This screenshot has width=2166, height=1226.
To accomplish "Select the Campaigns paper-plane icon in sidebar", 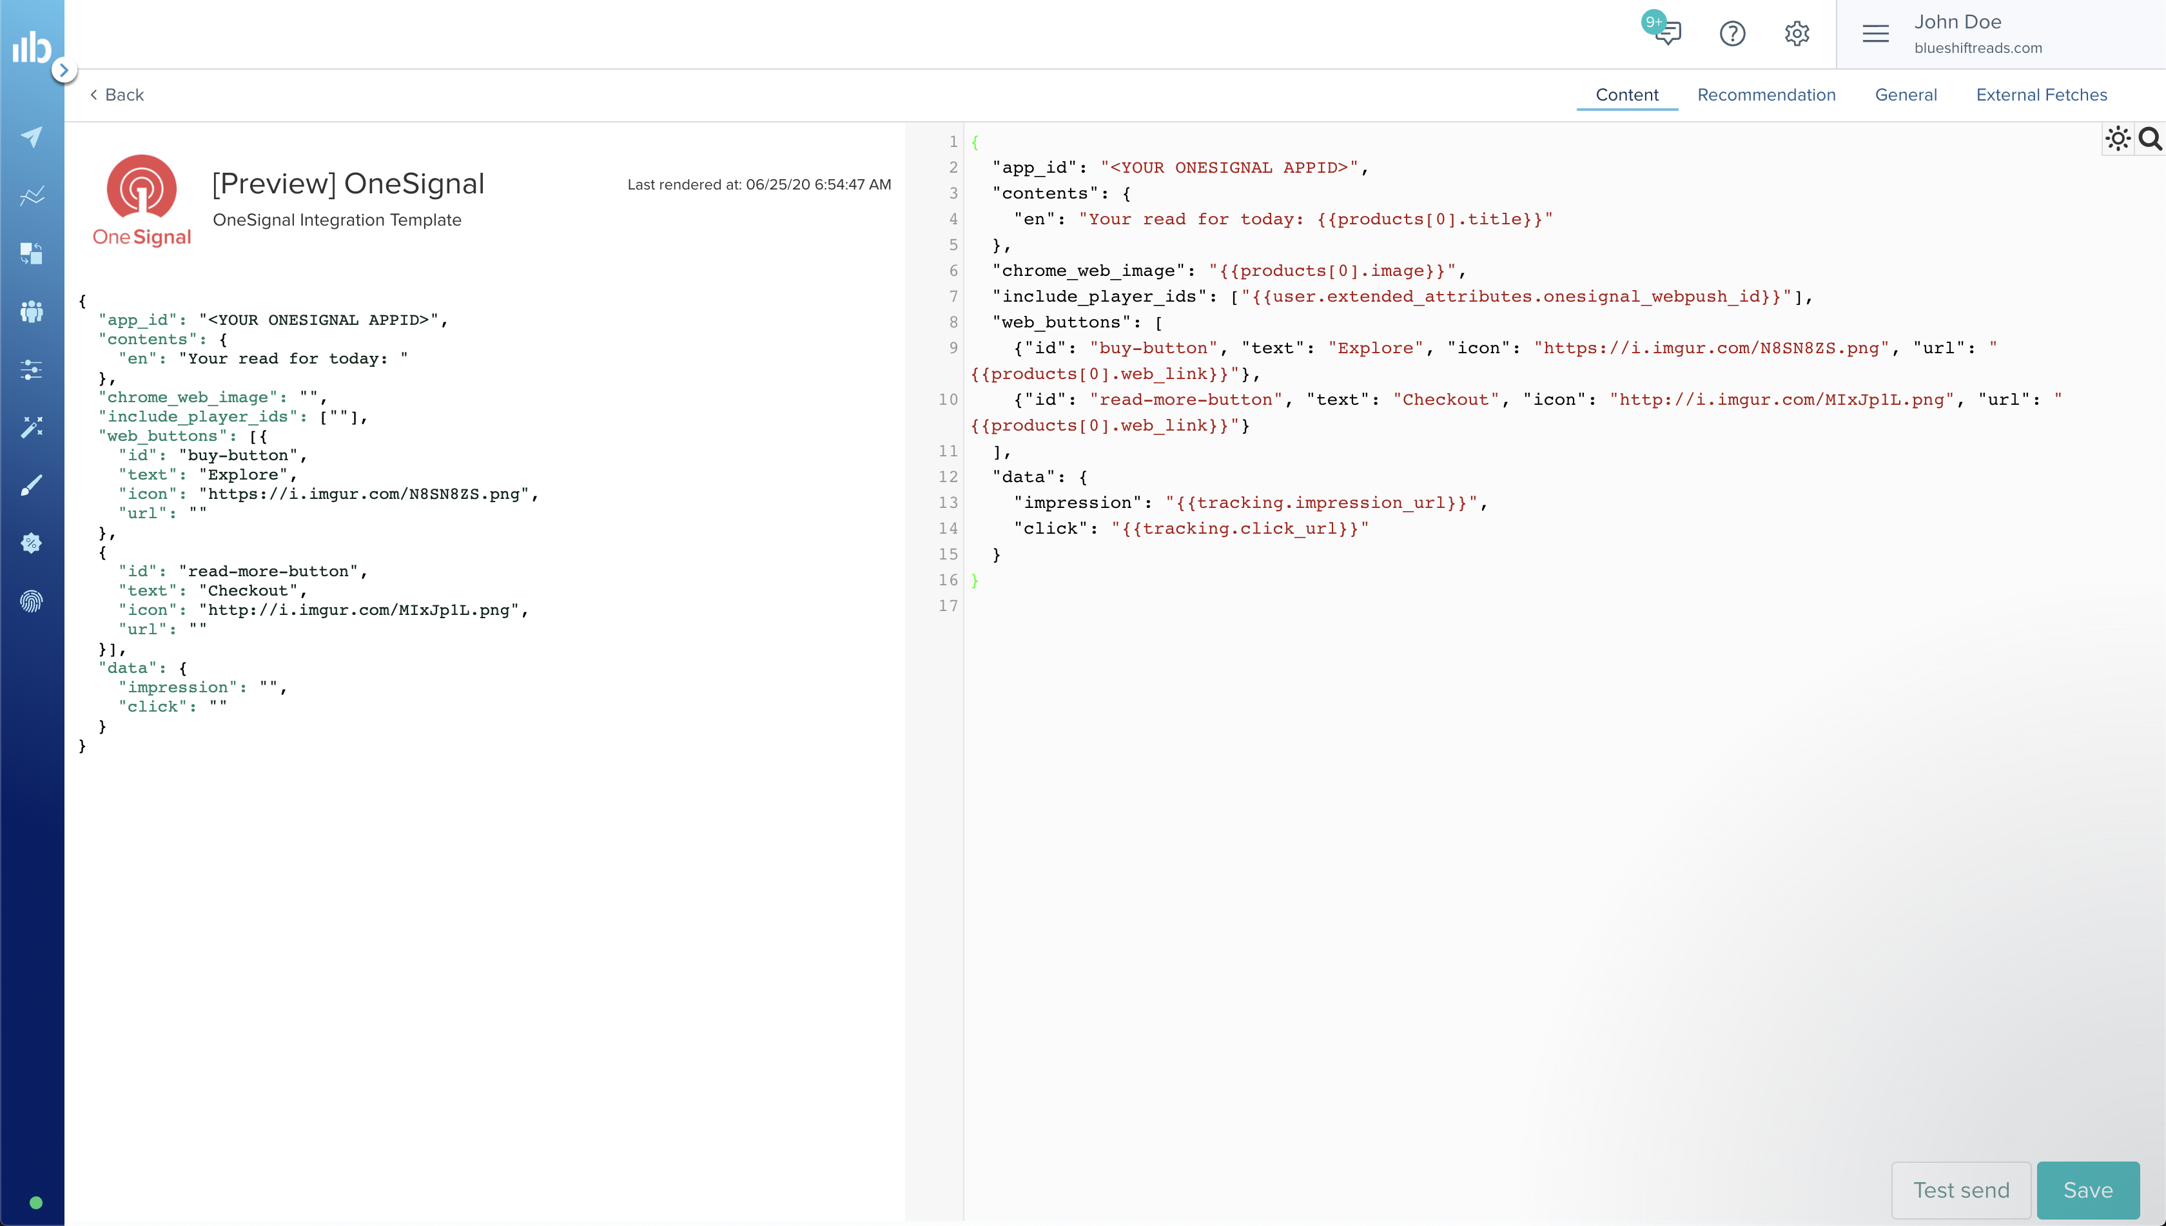I will pos(31,137).
